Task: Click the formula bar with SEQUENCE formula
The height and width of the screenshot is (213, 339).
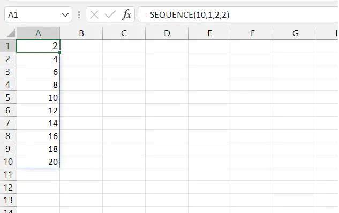Action: (x=238, y=14)
